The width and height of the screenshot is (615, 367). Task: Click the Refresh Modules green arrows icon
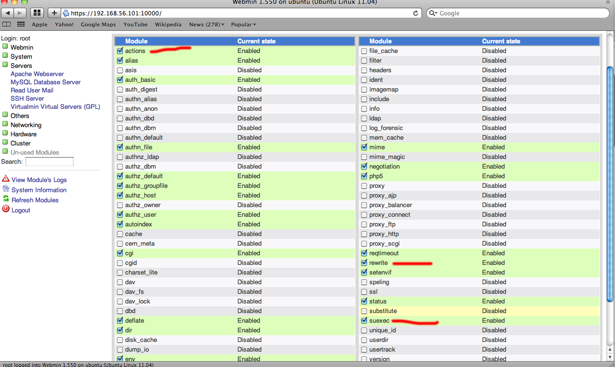coord(6,199)
